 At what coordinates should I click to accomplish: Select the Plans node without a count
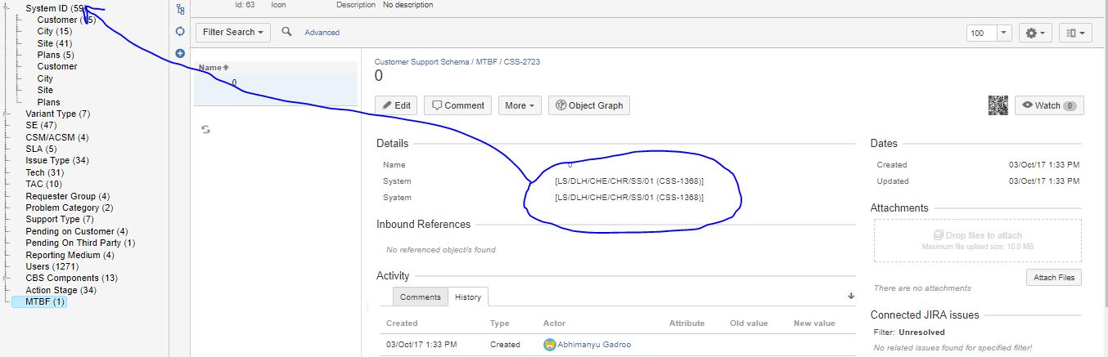click(x=48, y=102)
